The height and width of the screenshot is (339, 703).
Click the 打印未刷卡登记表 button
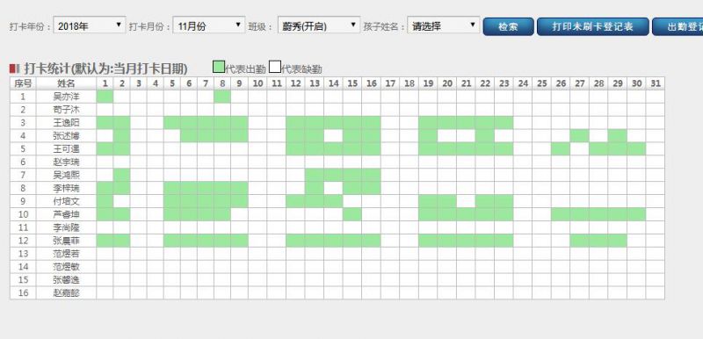[x=592, y=27]
